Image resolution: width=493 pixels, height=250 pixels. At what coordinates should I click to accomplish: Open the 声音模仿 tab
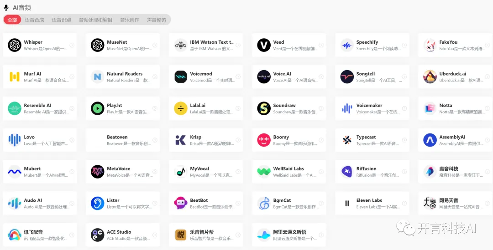click(157, 20)
